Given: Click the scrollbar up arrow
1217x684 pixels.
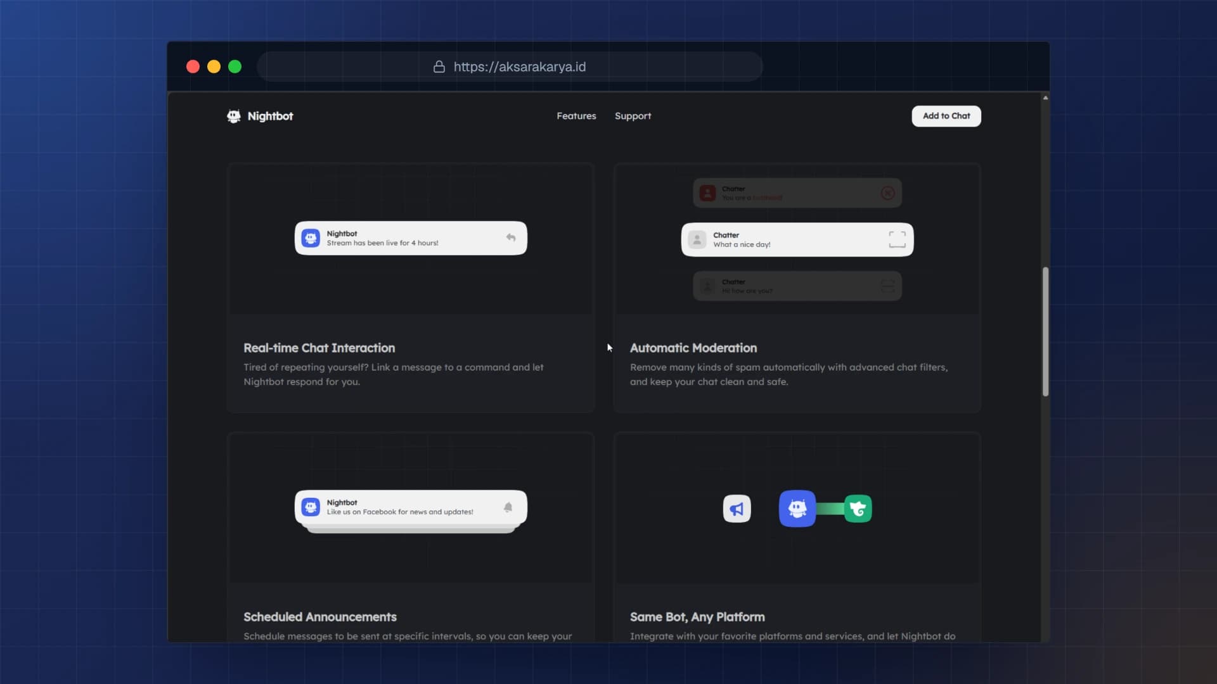Looking at the screenshot, I should pos(1045,98).
